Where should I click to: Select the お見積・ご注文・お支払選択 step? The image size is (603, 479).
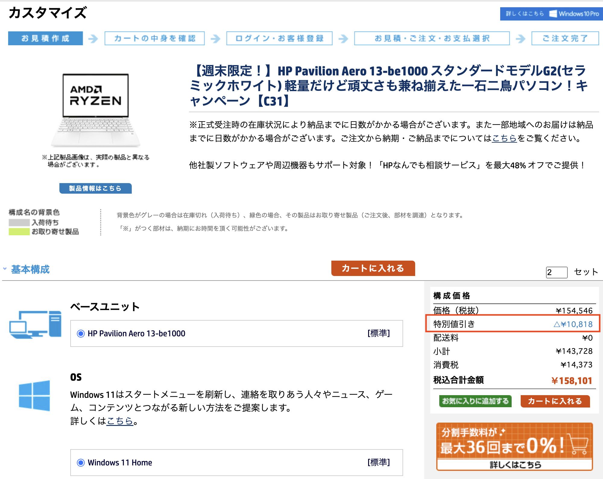(x=432, y=38)
